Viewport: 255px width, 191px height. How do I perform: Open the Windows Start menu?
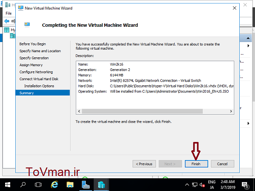pyautogui.click(x=8, y=185)
